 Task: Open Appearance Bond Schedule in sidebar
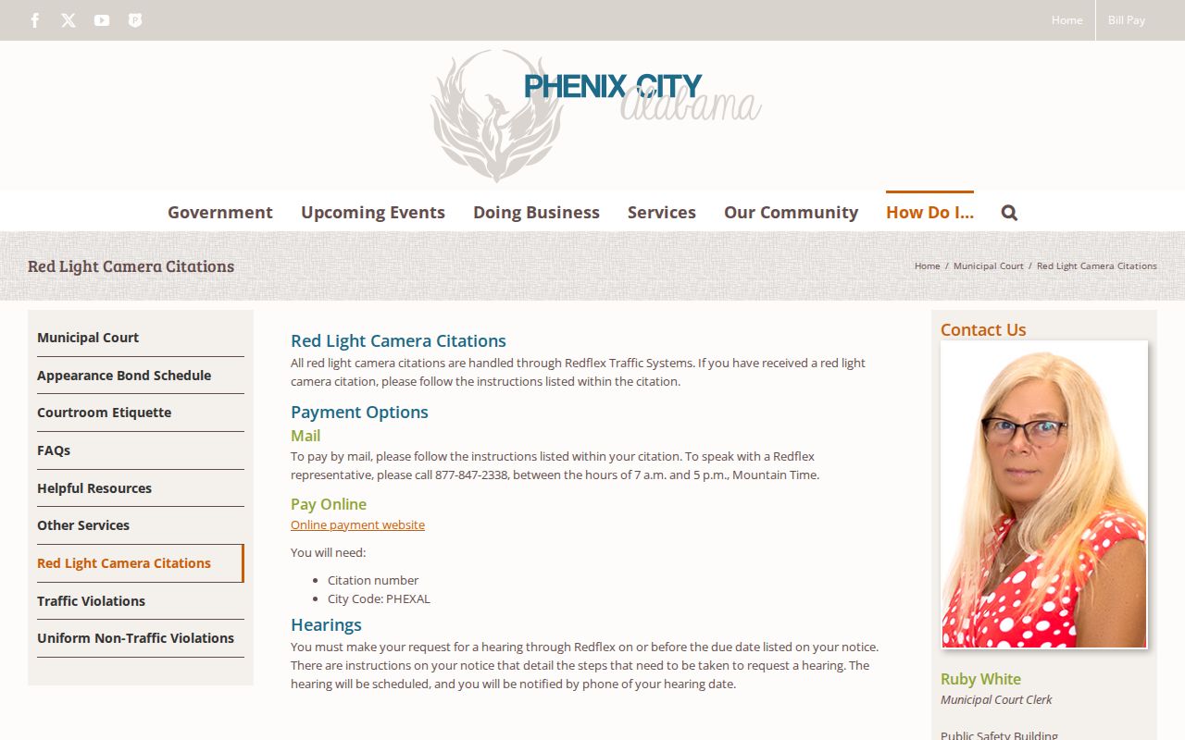141,376
